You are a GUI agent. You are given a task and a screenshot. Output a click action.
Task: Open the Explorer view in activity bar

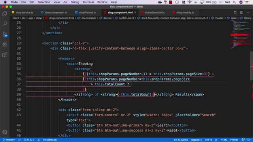click(5, 13)
